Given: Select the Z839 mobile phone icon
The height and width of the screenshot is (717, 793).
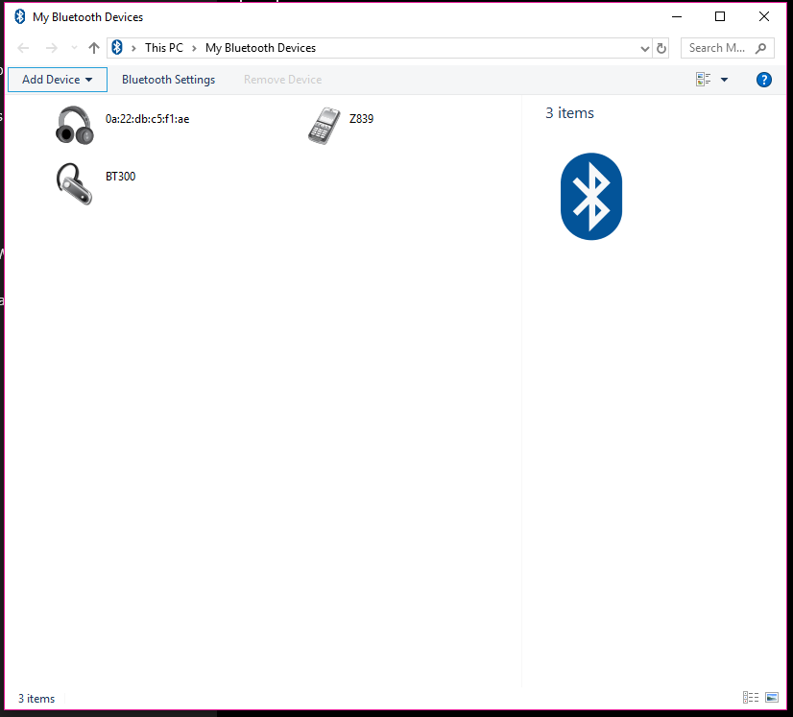Looking at the screenshot, I should tap(324, 126).
